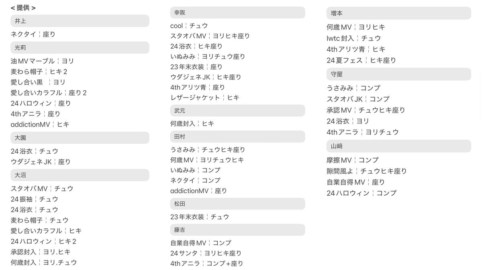Screen dimensions: 482x270
Task: Select the 大園 header bar
Action: [x=80, y=138]
